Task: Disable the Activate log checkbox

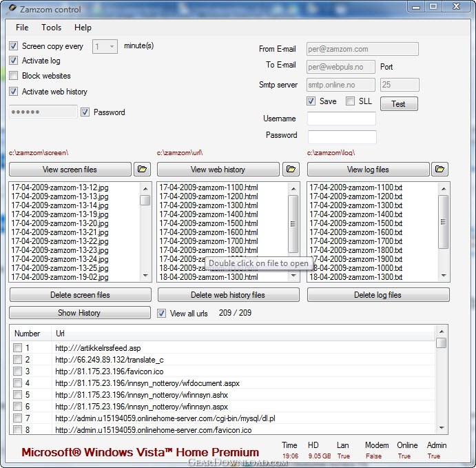Action: click(x=13, y=61)
